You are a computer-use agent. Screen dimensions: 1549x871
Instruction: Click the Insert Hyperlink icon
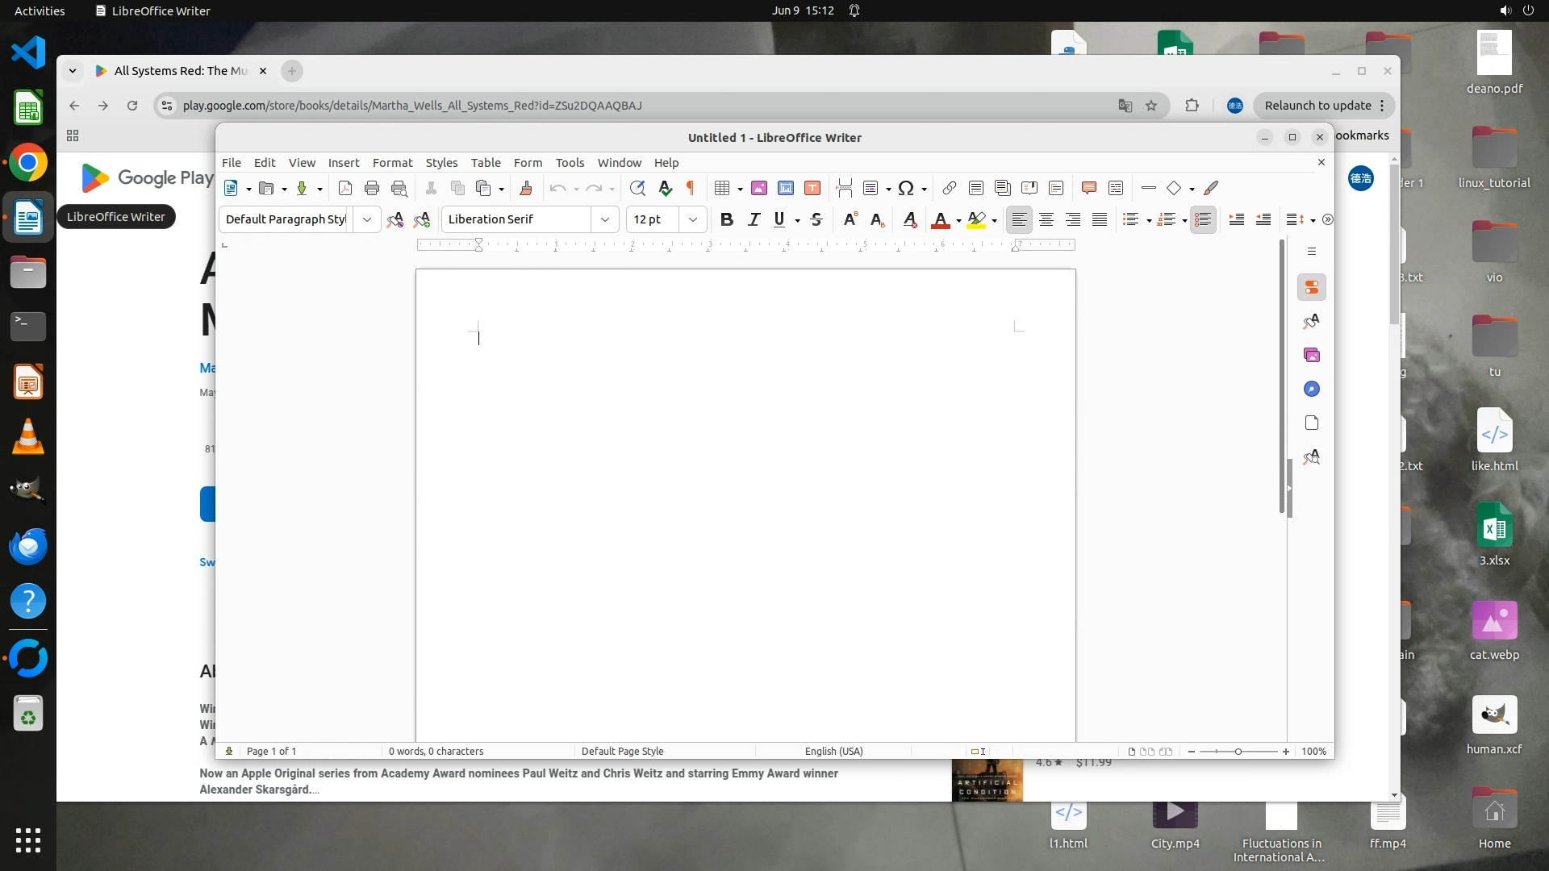pos(949,188)
